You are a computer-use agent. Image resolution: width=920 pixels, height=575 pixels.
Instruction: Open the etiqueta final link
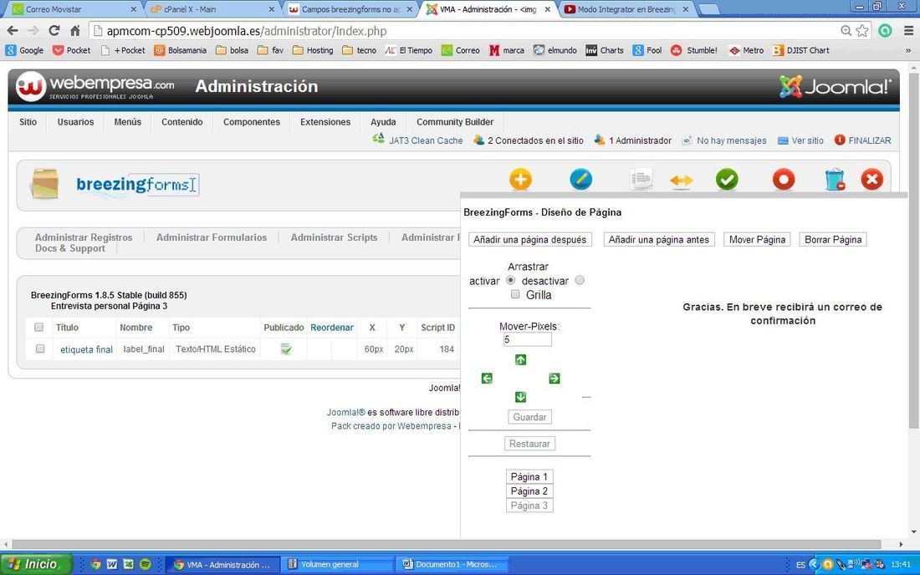pyautogui.click(x=86, y=349)
